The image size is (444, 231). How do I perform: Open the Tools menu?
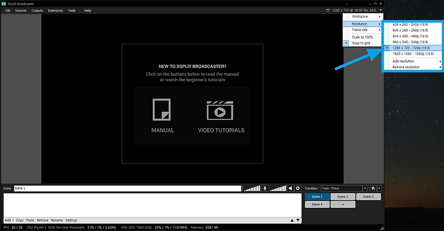[x=72, y=10]
